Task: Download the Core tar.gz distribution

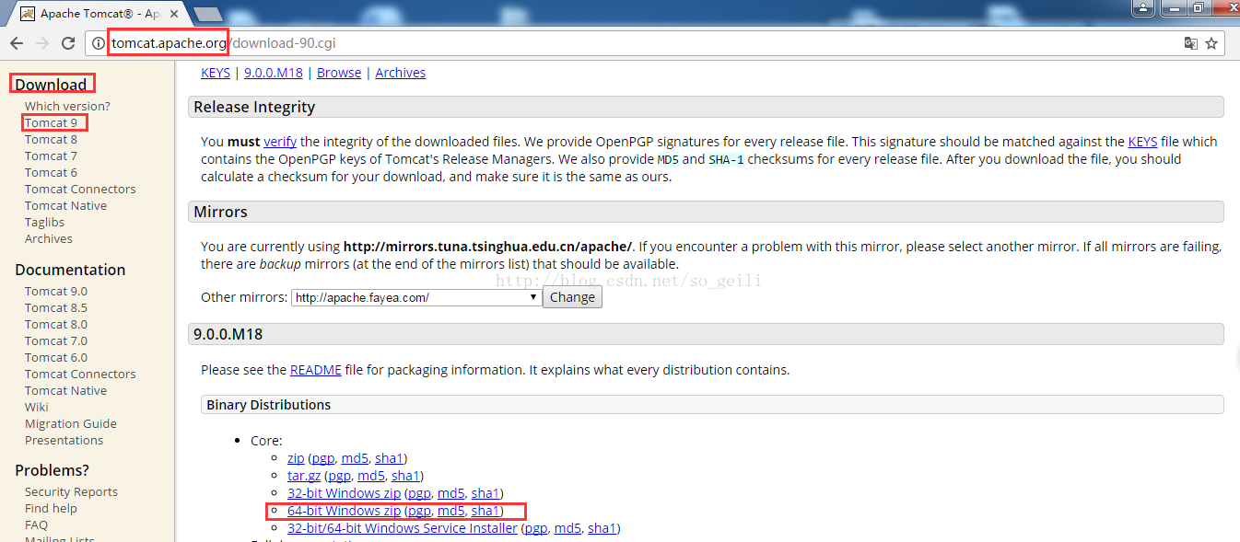Action: point(304,476)
